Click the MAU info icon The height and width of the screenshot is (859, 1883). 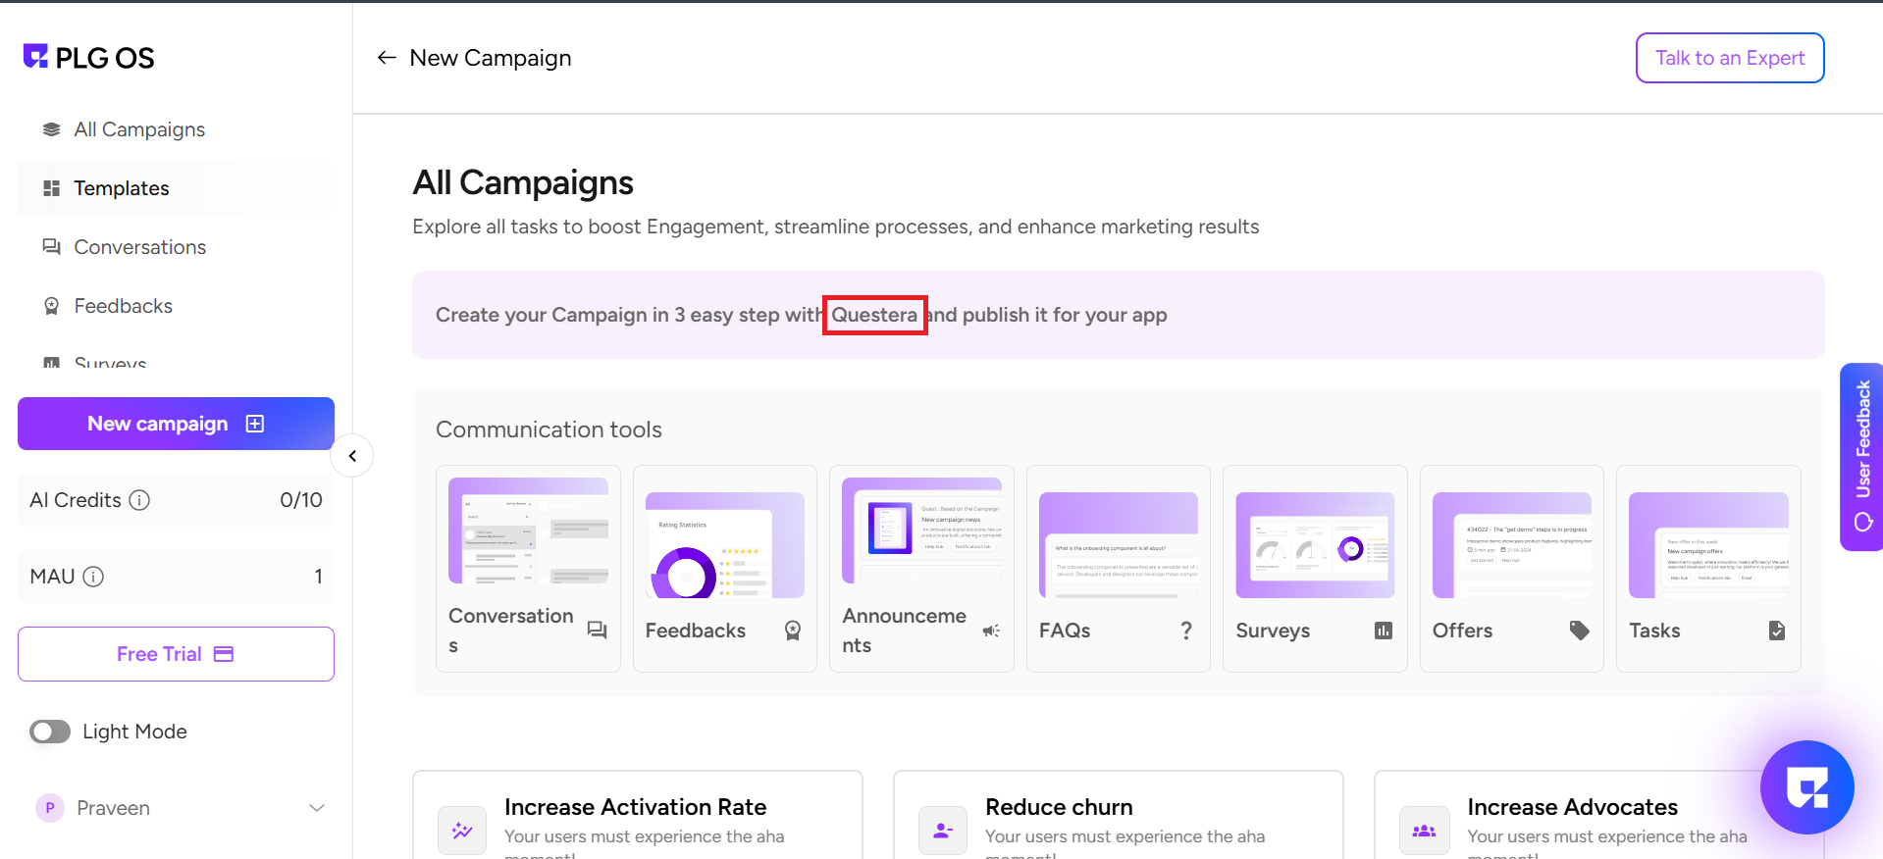[x=93, y=577]
